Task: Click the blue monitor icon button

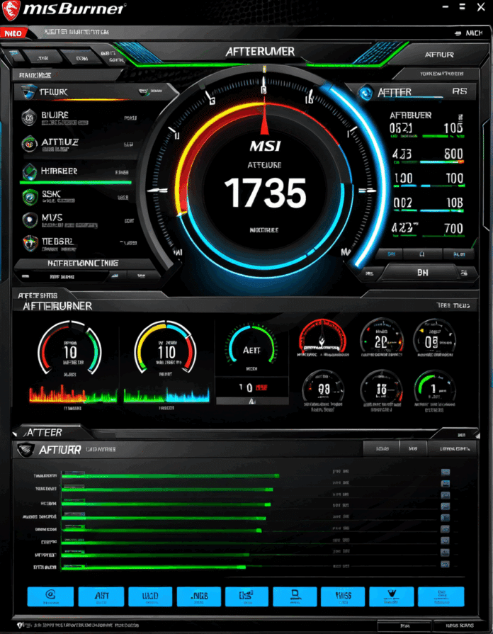Action: click(x=295, y=596)
